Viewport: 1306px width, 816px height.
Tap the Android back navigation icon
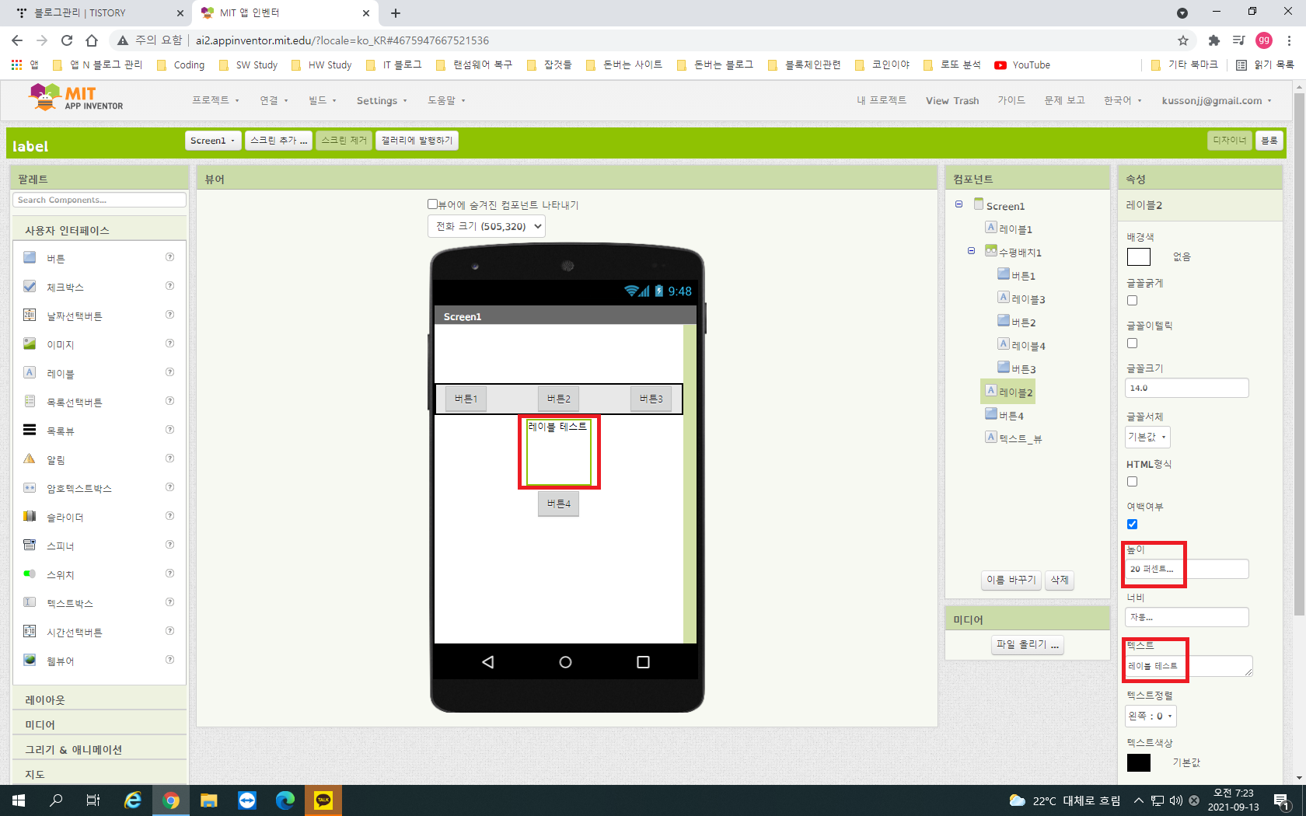488,662
